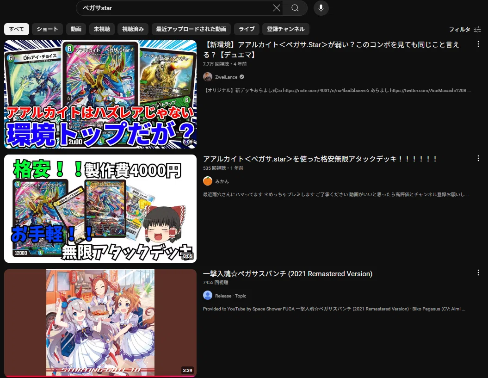The width and height of the screenshot is (488, 378).
Task: Select the 視聴済み filter chip
Action: (x=133, y=29)
